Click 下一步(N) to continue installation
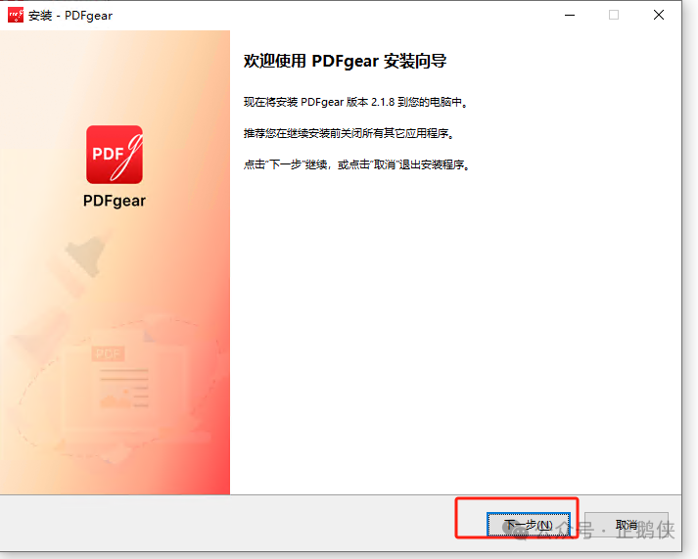698x559 pixels. (527, 525)
